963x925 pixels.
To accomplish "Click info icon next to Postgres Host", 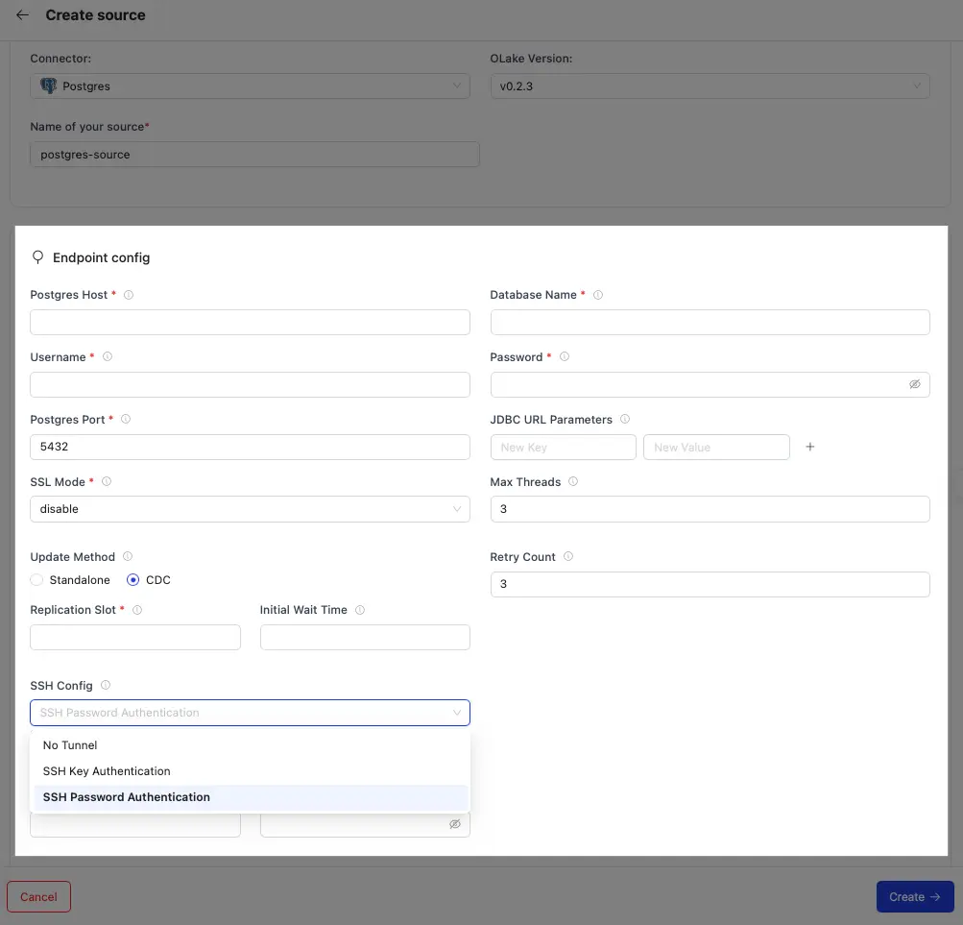I will tap(129, 295).
